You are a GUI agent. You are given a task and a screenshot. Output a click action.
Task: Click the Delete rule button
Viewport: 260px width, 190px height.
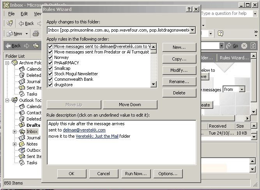[179, 93]
